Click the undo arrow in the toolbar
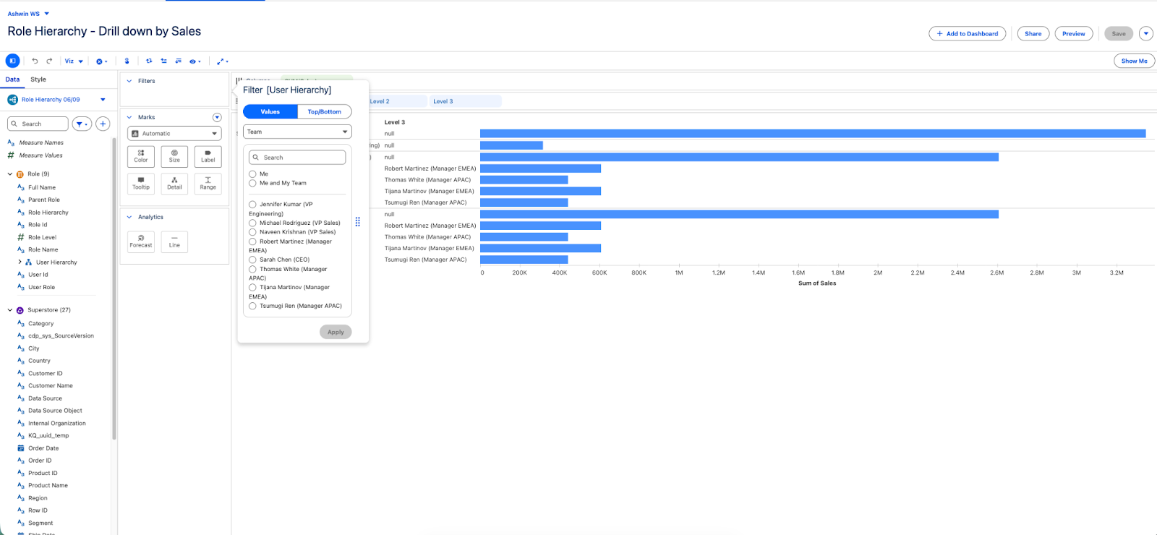Viewport: 1157px width, 535px height. (35, 61)
